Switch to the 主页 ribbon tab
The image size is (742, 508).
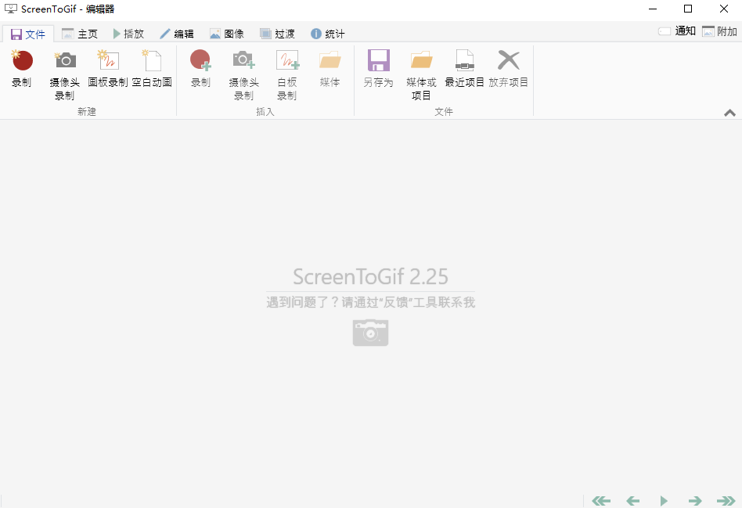(80, 34)
